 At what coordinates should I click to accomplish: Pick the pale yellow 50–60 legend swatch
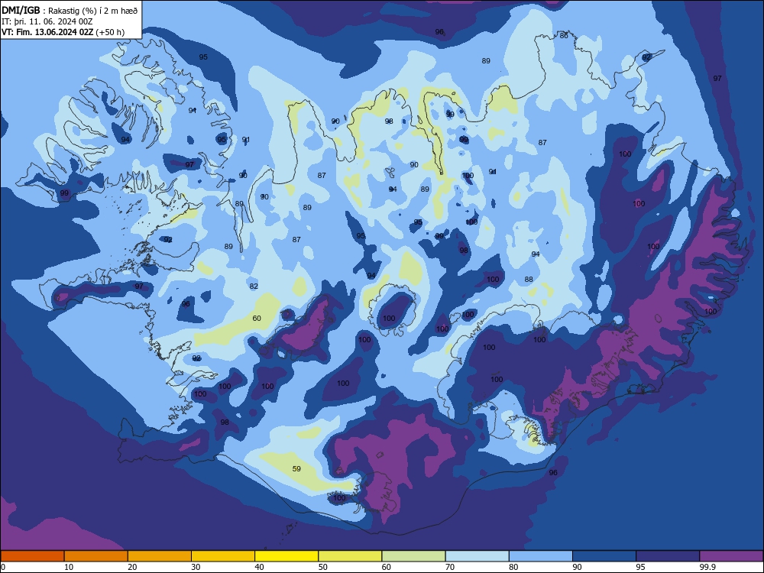351,556
